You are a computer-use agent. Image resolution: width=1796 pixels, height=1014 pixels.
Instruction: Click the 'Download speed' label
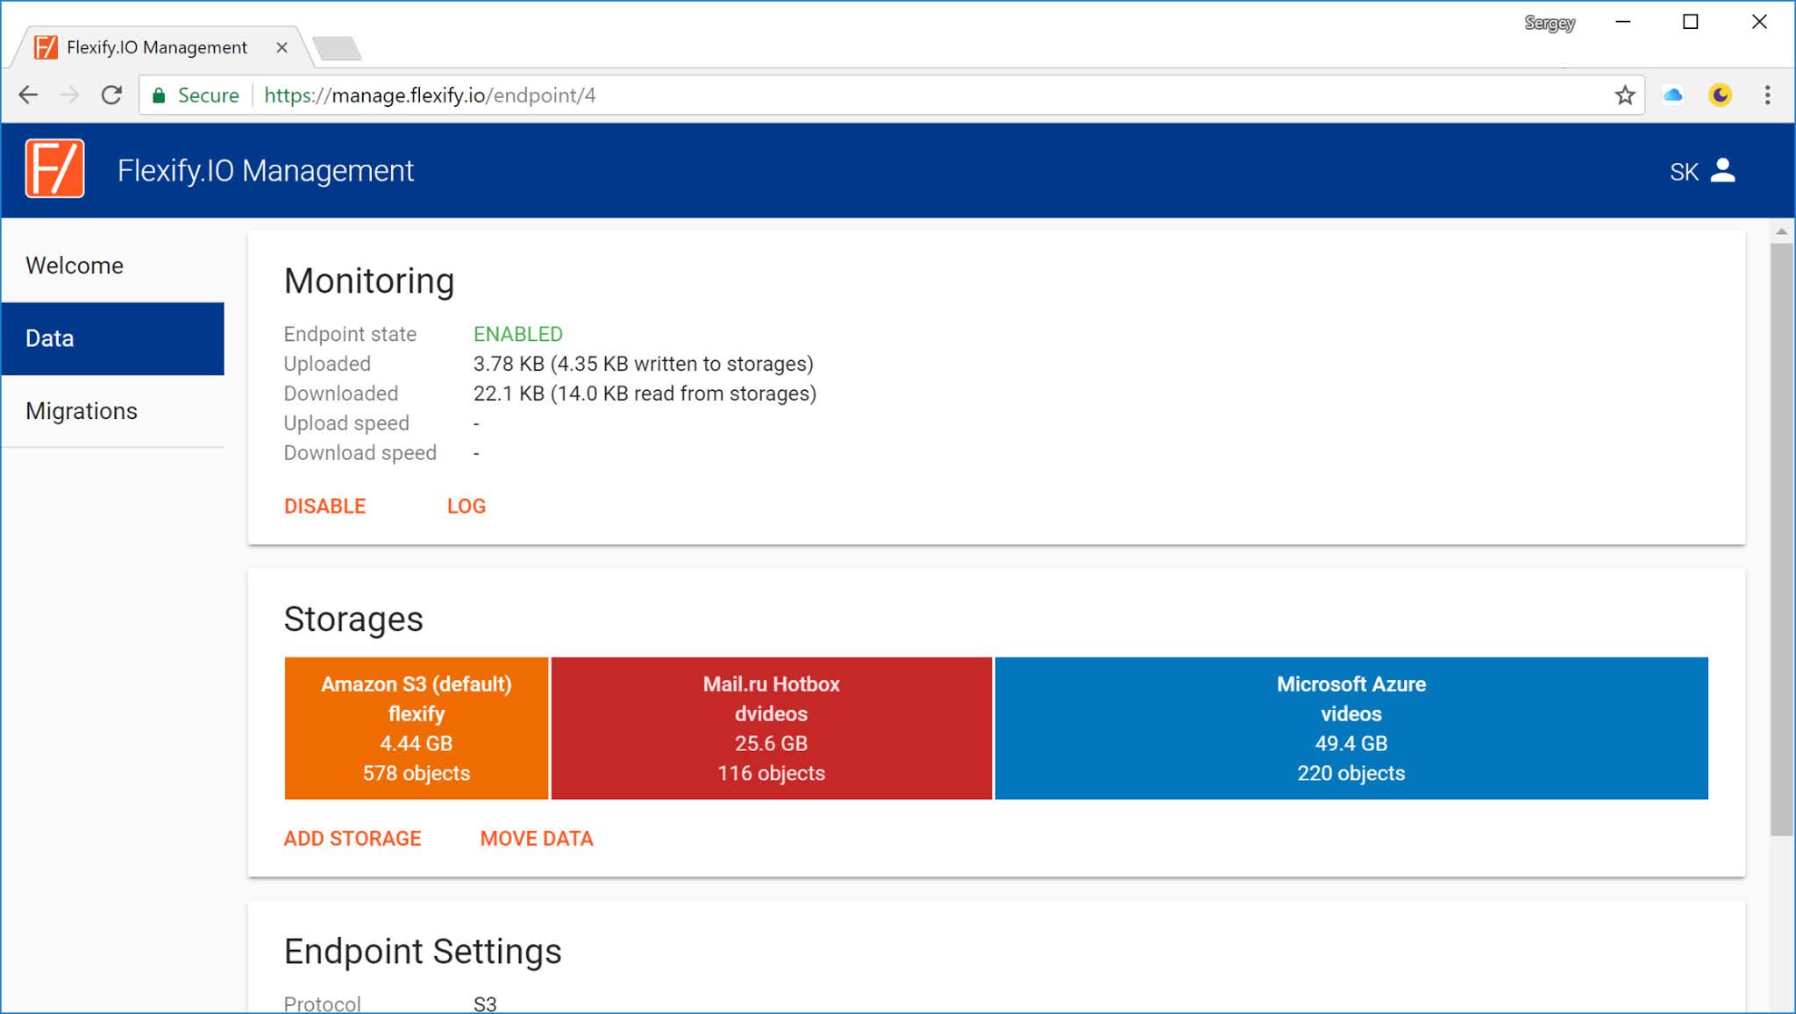click(360, 453)
